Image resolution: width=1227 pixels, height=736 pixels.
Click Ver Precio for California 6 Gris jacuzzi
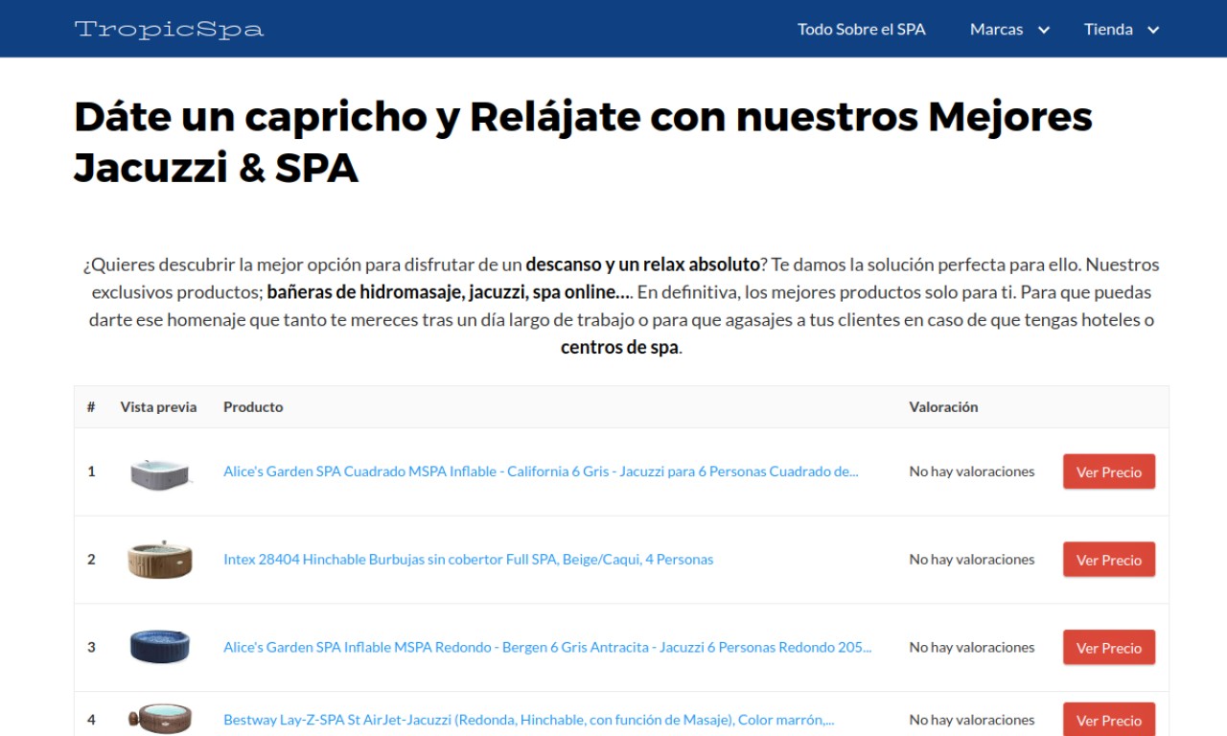[x=1109, y=471]
